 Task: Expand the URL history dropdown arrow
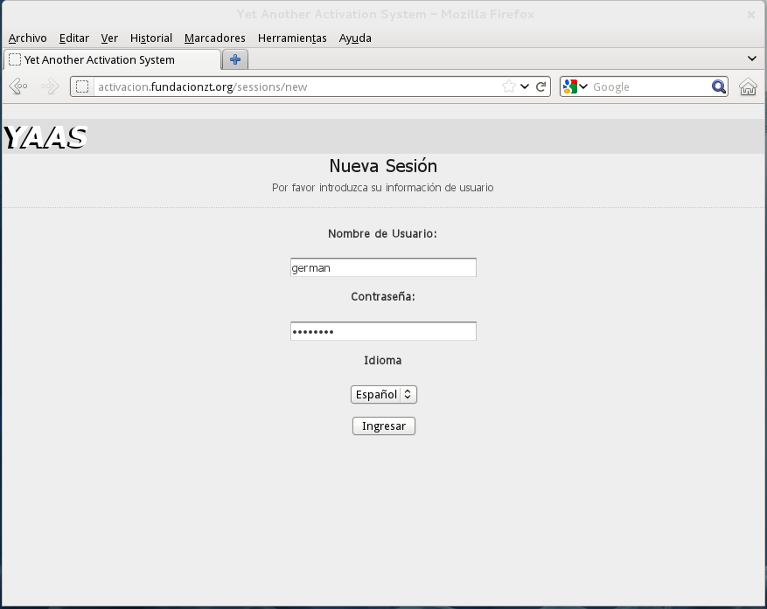click(x=525, y=87)
